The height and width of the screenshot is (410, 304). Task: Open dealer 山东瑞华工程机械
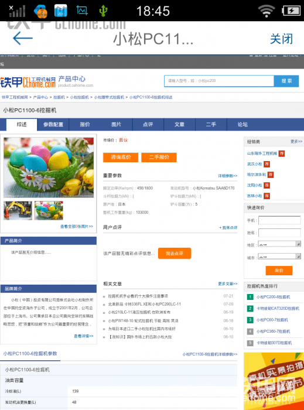[262, 153]
